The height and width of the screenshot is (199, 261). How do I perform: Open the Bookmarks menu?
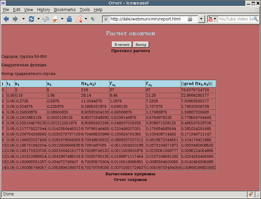tap(65, 10)
